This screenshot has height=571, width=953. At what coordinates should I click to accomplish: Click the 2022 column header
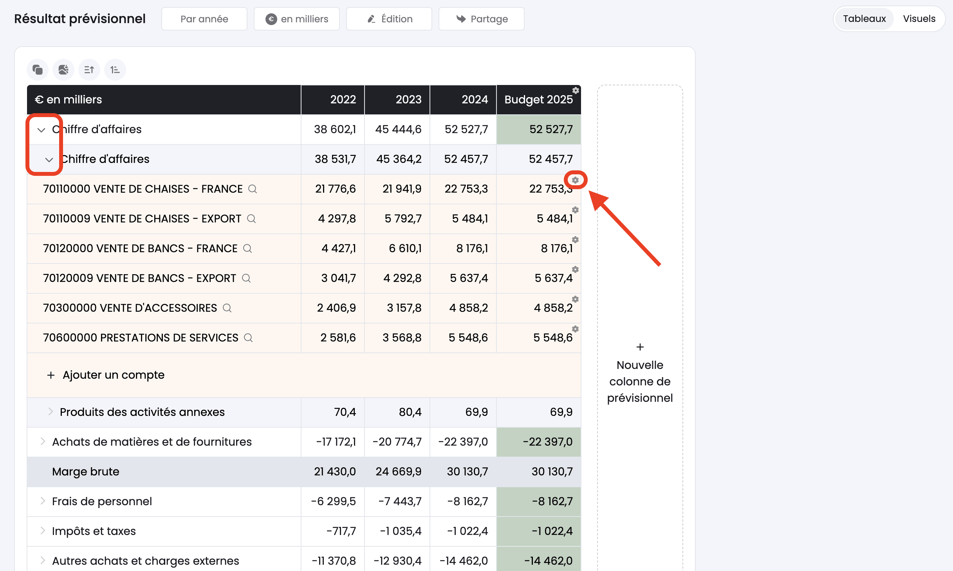coord(333,99)
